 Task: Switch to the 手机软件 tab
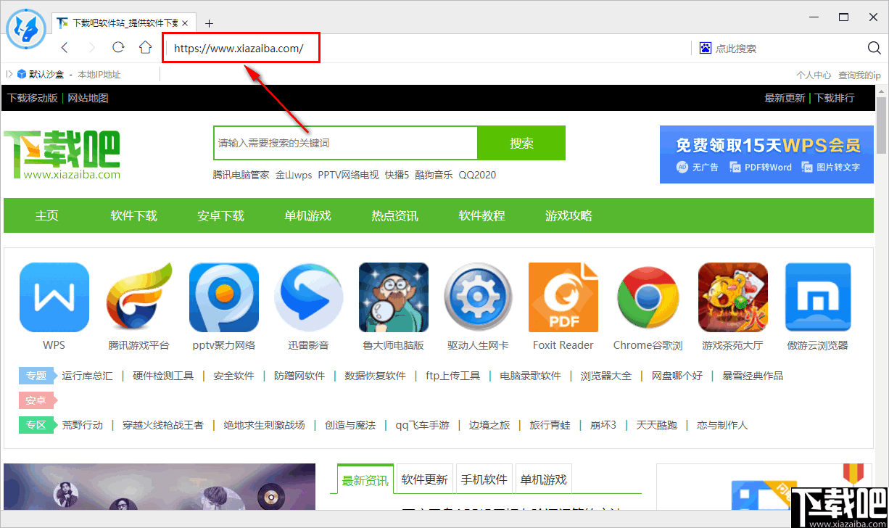(x=484, y=478)
